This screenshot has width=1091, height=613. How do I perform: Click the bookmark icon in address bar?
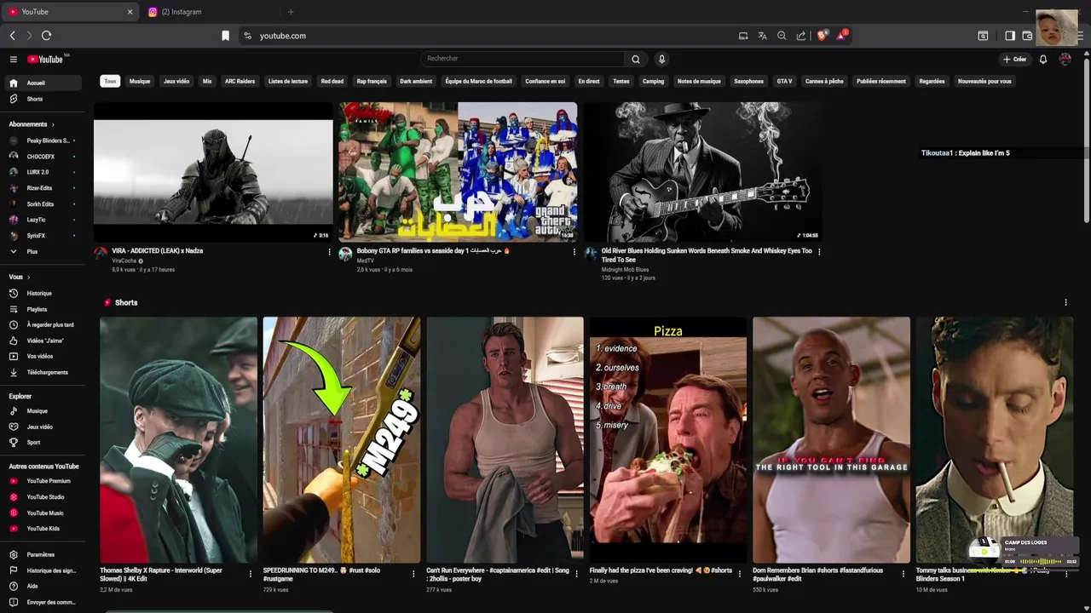[225, 36]
